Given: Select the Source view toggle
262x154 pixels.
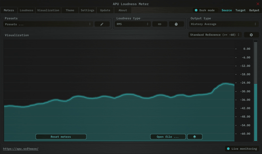Looking at the screenshot, I should coord(227,10).
